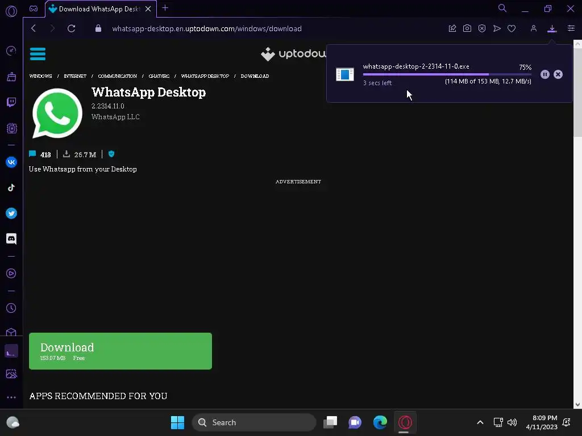
Task: Click the site security padlock icon
Action: pos(98,28)
